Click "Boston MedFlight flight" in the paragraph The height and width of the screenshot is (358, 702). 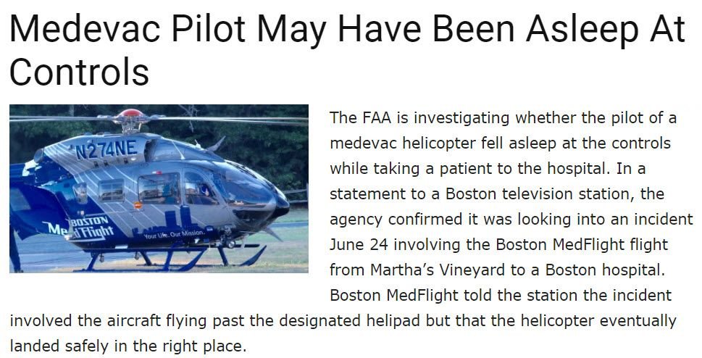[582, 245]
